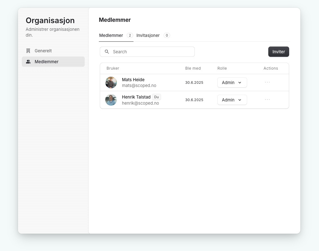Select the Medlemmer tab above the search
The width and height of the screenshot is (319, 251).
(x=111, y=35)
